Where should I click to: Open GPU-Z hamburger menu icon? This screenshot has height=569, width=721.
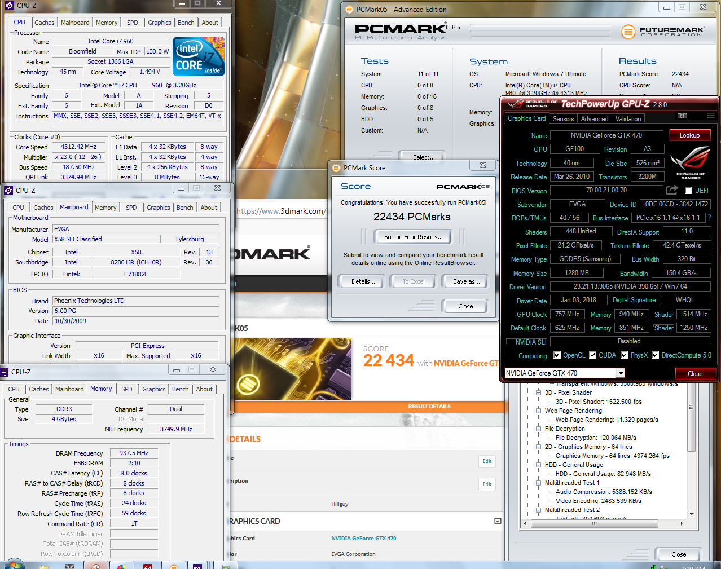711,116
